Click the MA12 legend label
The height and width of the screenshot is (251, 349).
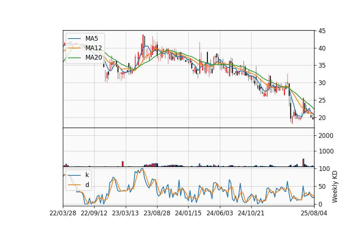pos(93,48)
